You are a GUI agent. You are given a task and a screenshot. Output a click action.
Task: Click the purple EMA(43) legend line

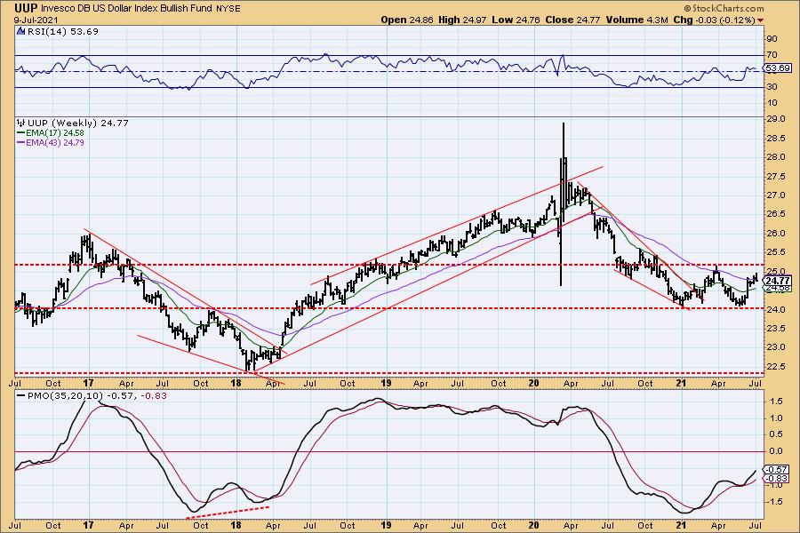[x=21, y=142]
